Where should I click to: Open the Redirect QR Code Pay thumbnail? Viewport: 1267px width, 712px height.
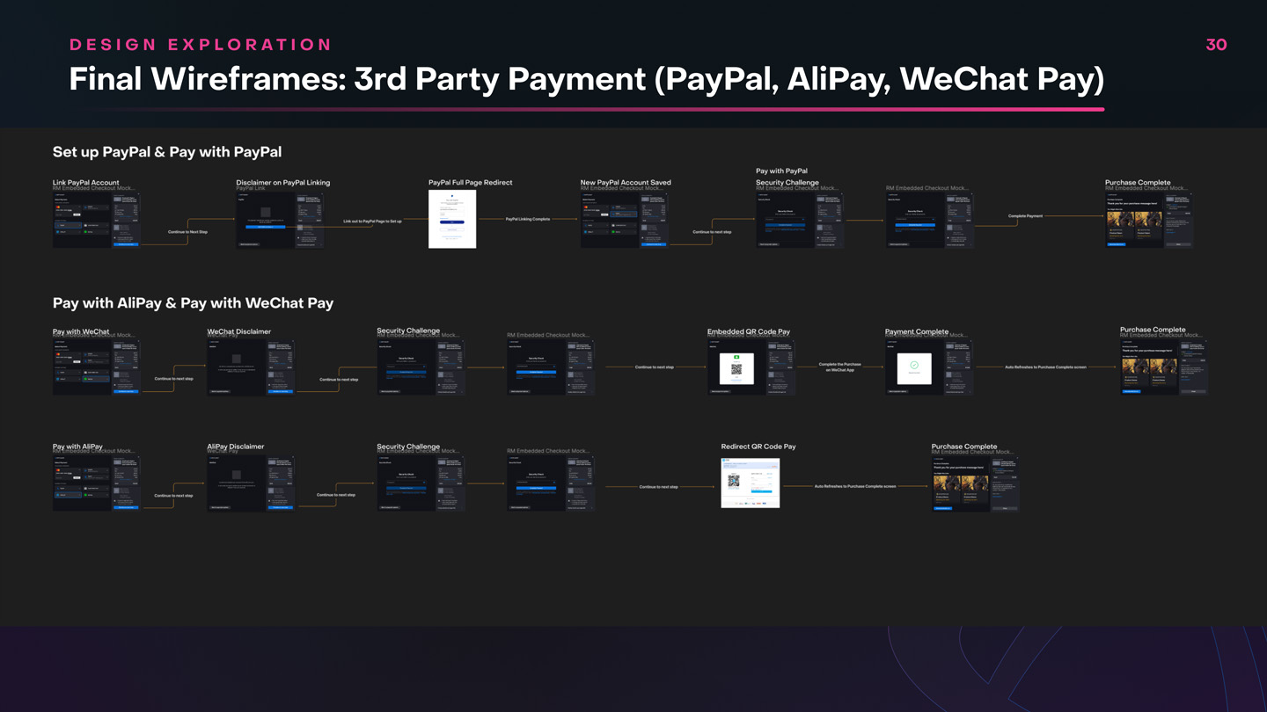(750, 483)
